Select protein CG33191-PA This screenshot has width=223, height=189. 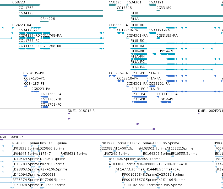[x=159, y=84]
